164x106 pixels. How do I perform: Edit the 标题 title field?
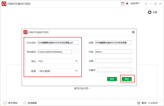click(113, 43)
